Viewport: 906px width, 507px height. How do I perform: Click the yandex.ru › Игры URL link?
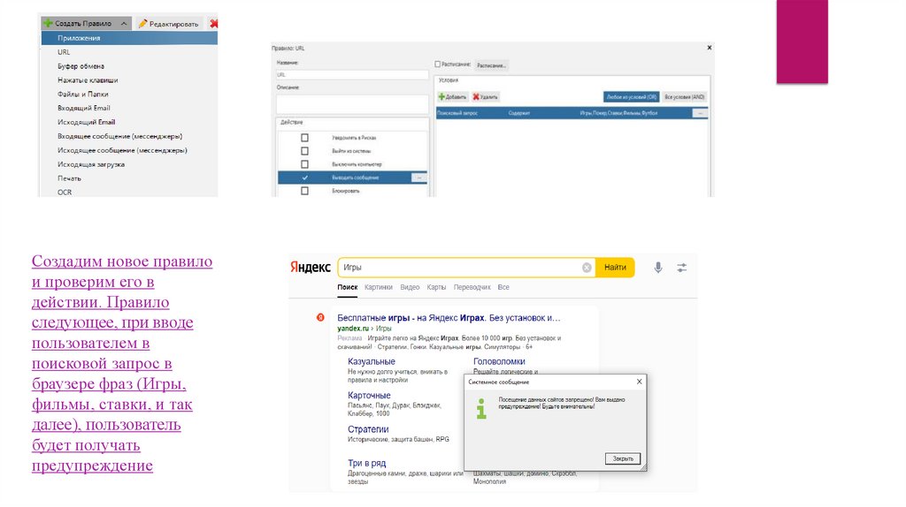pos(364,329)
